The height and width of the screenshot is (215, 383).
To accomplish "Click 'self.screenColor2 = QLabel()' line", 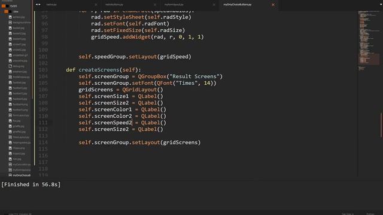I will pos(122,116).
